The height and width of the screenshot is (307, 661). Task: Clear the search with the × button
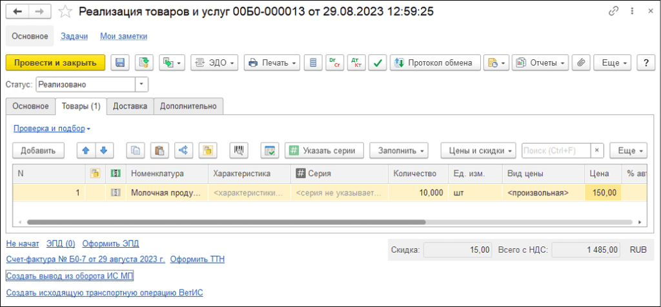(596, 150)
